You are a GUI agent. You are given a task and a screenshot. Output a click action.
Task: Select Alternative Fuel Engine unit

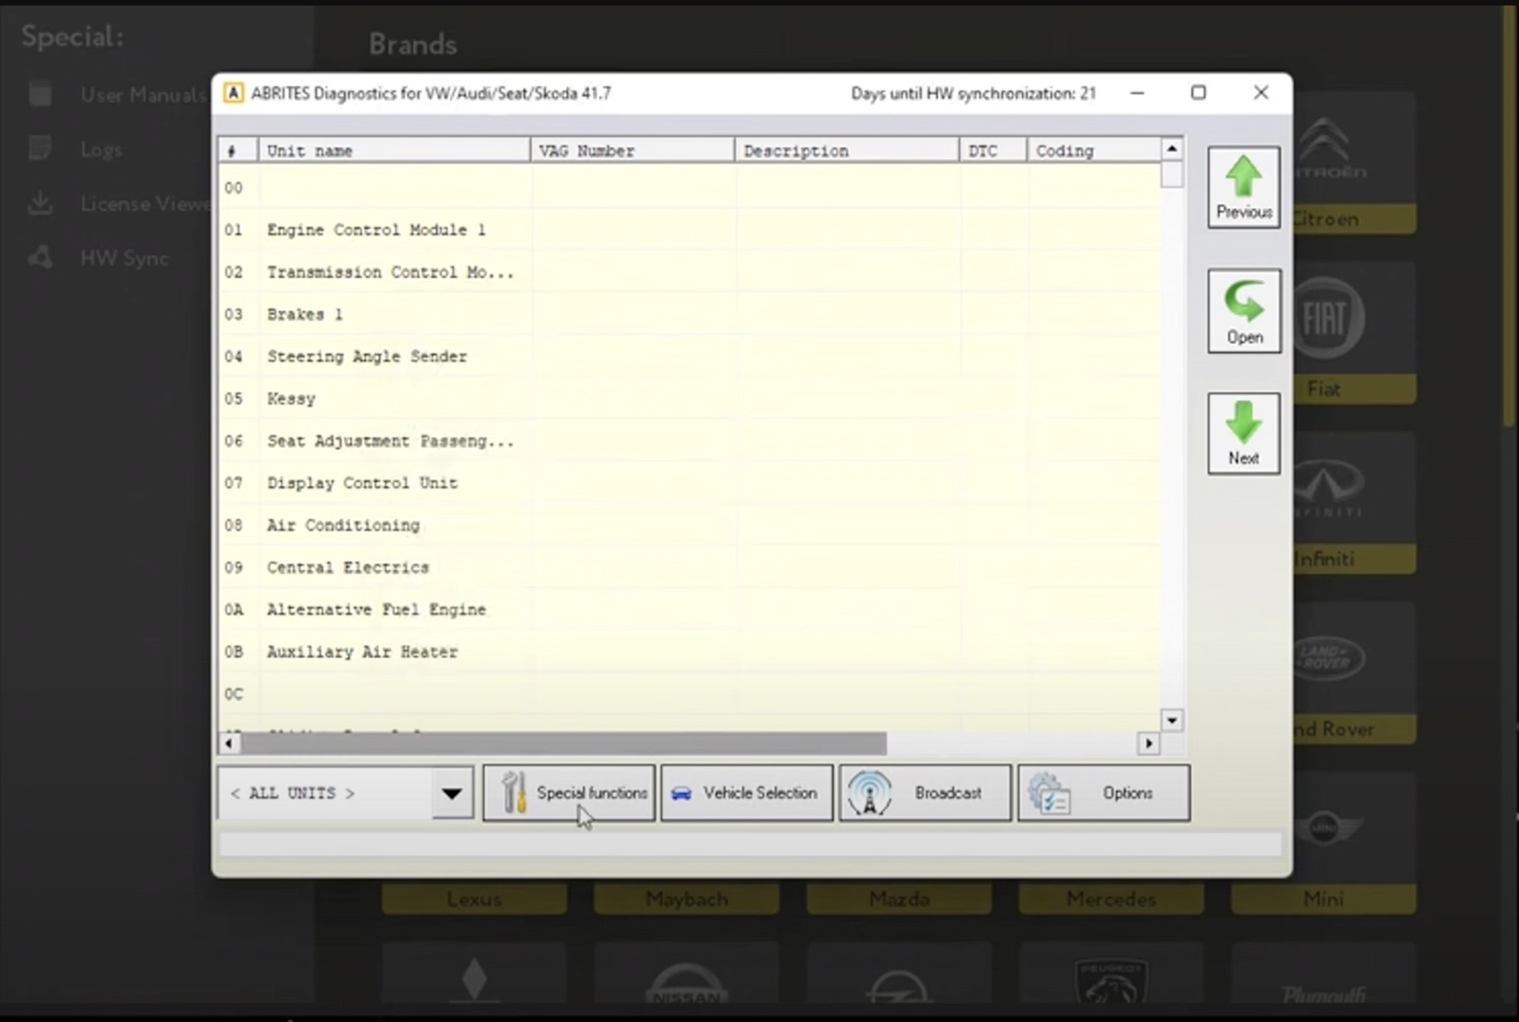coord(689,610)
